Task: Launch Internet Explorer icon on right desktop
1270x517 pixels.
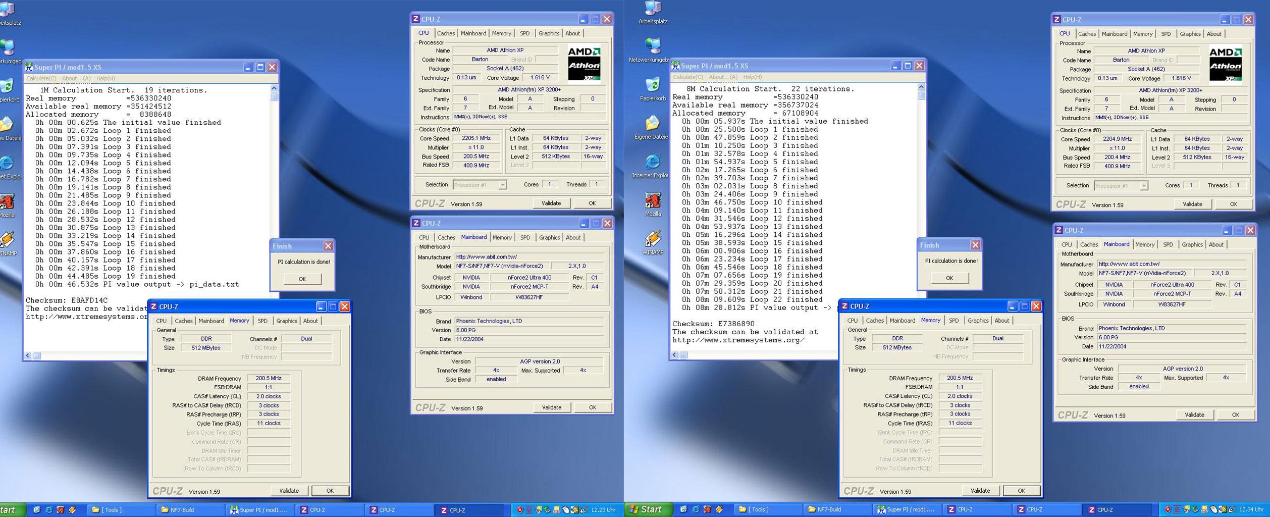Action: [x=653, y=162]
